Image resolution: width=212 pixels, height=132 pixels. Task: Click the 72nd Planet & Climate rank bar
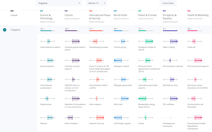[x=146, y=31]
